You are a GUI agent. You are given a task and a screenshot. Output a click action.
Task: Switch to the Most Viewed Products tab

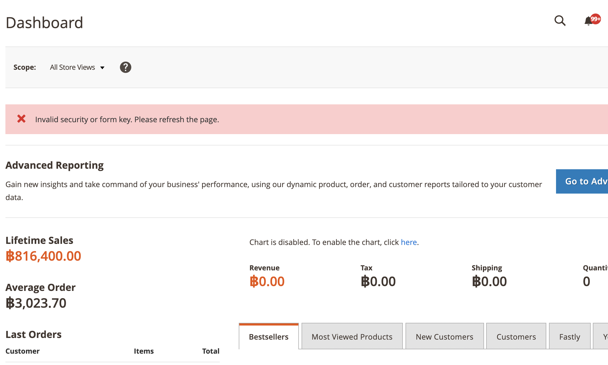point(352,337)
